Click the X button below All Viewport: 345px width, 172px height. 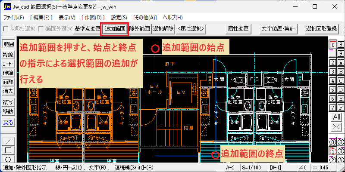[337, 126]
